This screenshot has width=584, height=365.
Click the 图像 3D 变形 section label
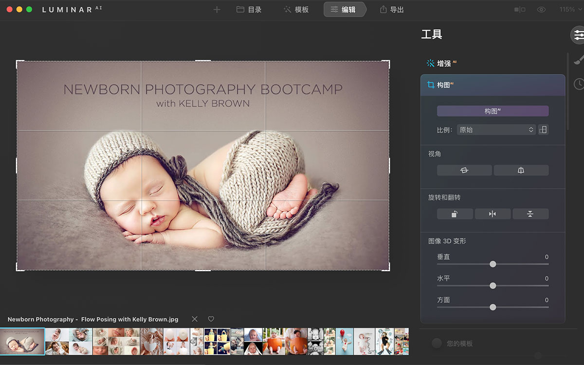pyautogui.click(x=447, y=241)
